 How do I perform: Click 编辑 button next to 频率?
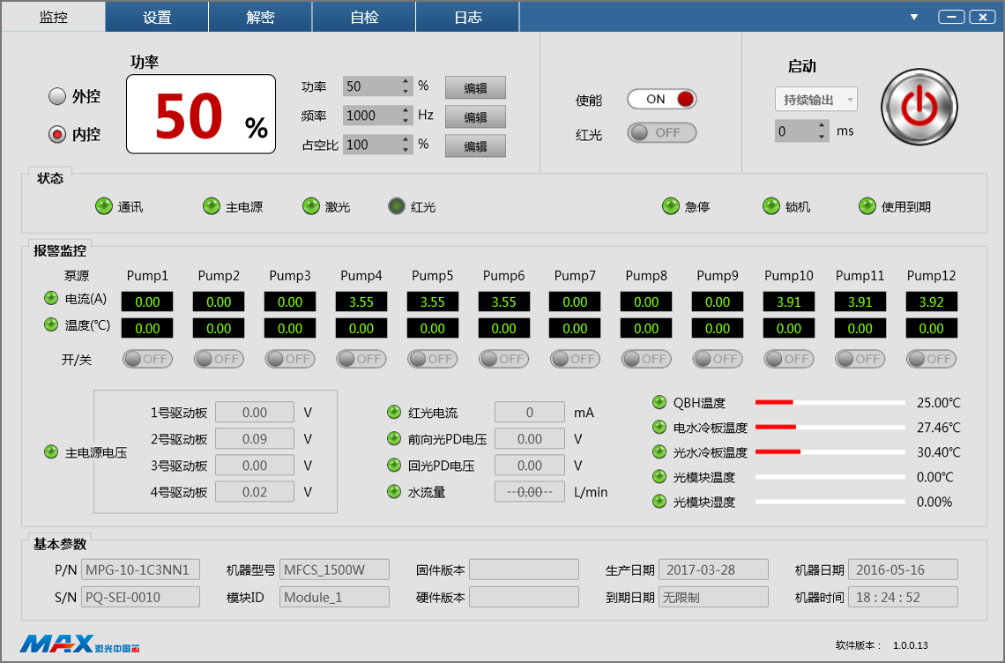pos(475,116)
